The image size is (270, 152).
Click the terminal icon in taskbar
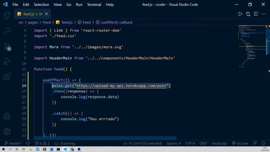pyautogui.click(x=58, y=149)
